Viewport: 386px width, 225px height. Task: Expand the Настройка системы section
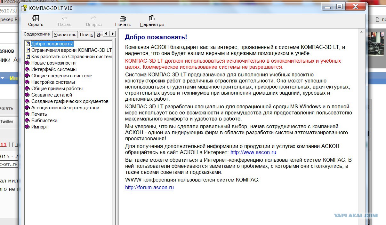pyautogui.click(x=53, y=82)
